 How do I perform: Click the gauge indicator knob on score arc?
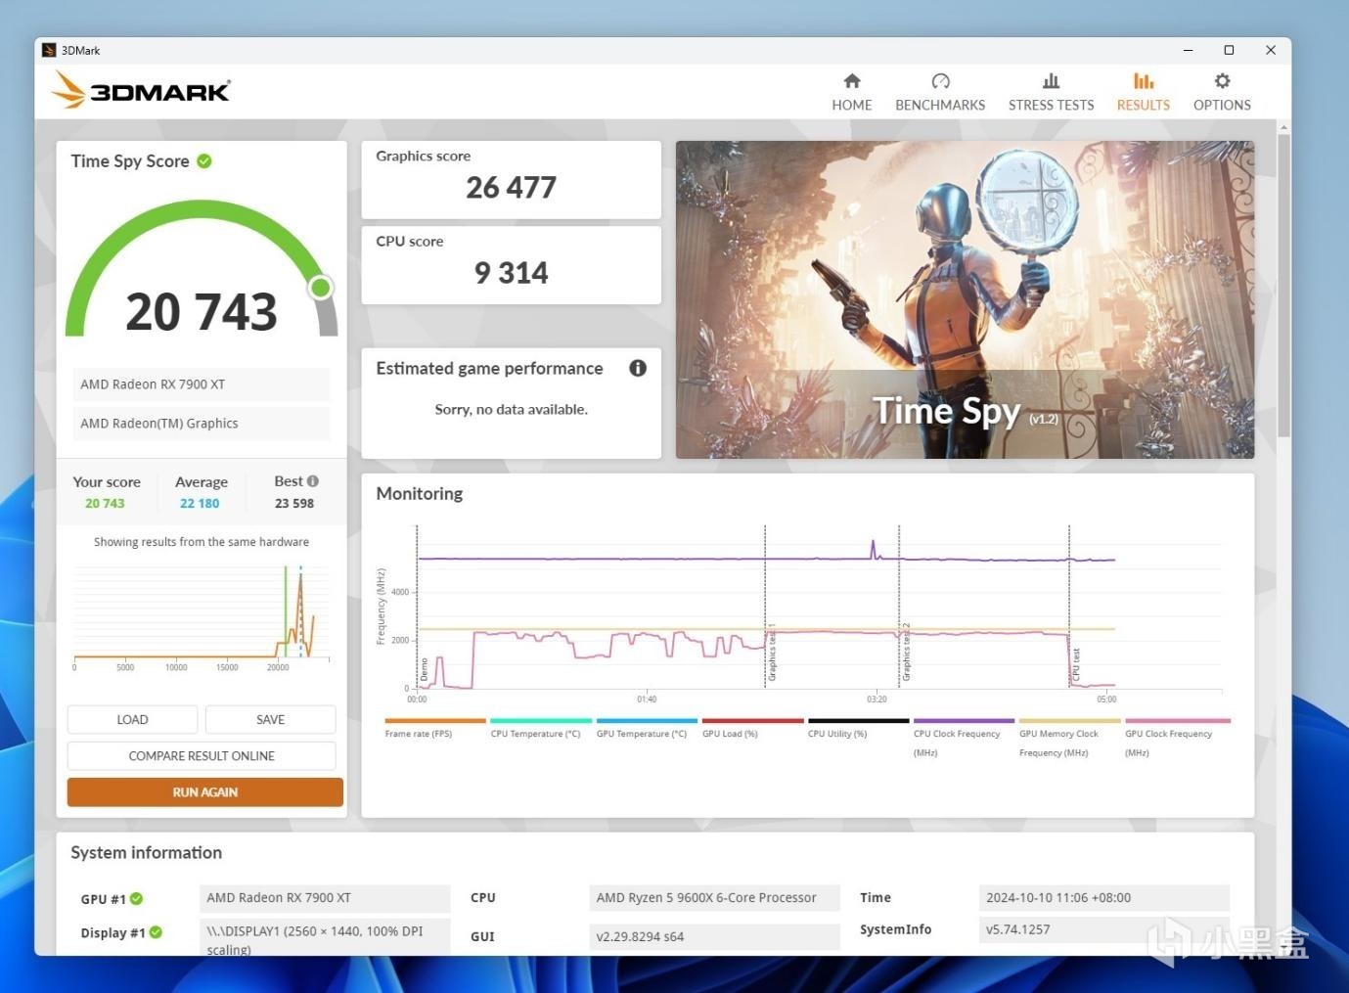320,287
